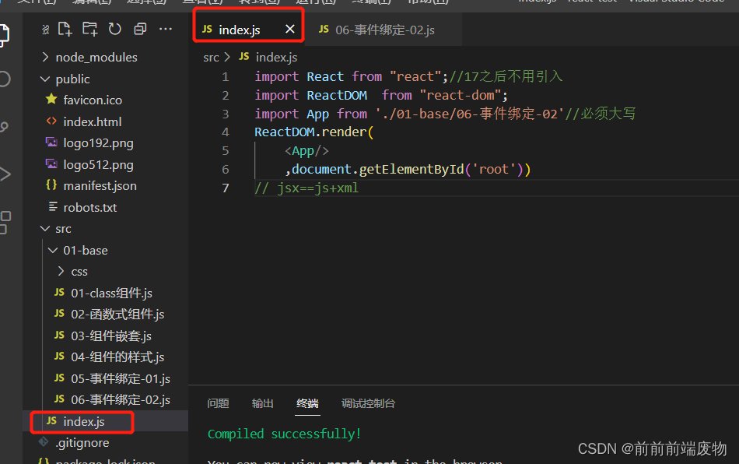Click the src breadcrumb segment
Image resolution: width=739 pixels, height=464 pixels.
pyautogui.click(x=211, y=58)
